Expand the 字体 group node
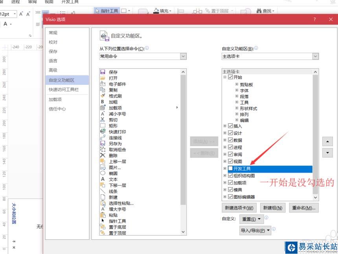 pos(237,90)
